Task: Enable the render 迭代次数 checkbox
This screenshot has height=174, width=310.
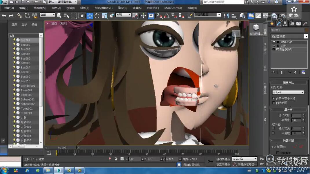Action: click(273, 128)
